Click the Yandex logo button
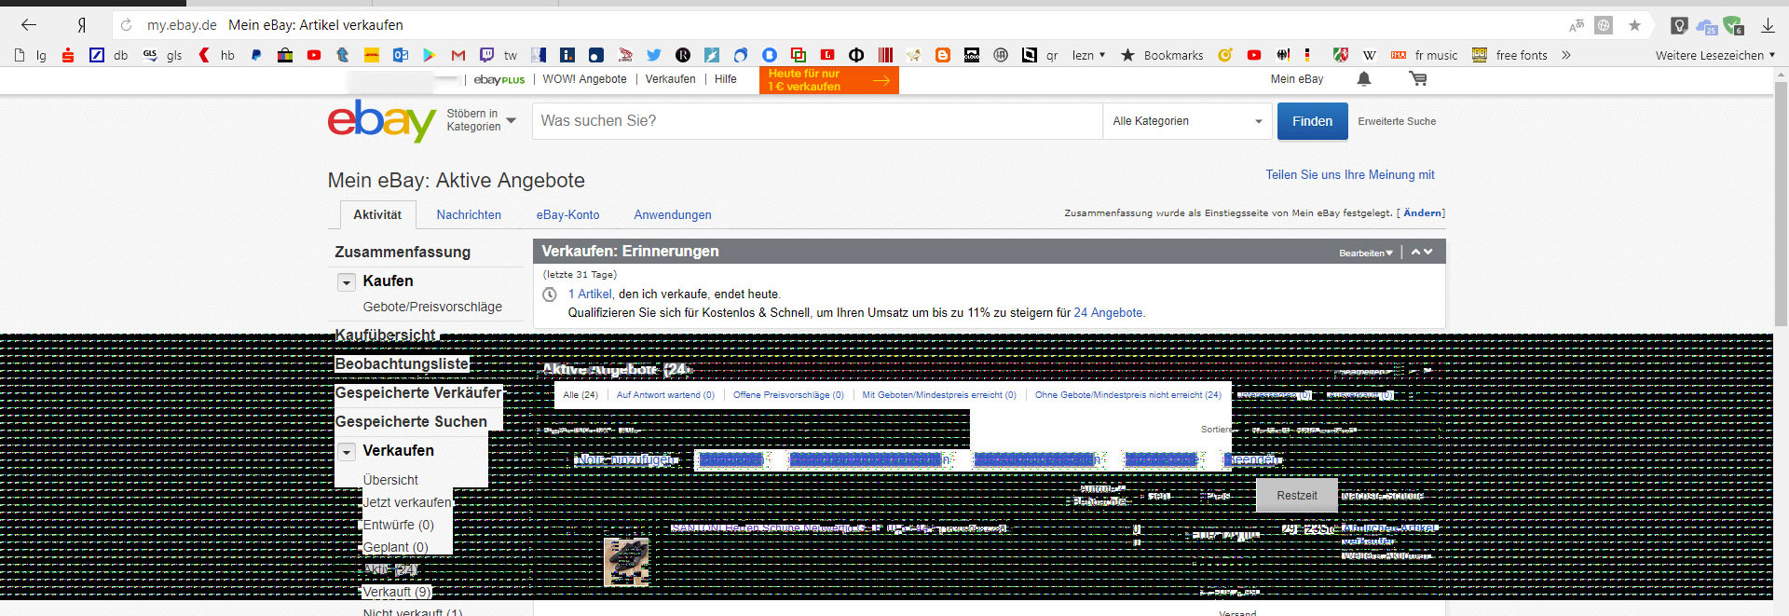Viewport: 1789px width, 616px height. click(x=82, y=25)
